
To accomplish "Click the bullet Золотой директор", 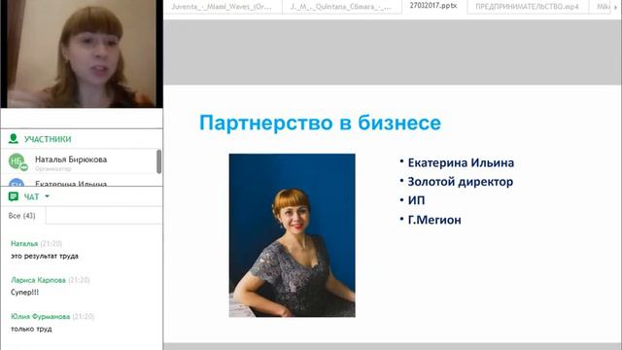I will [460, 182].
